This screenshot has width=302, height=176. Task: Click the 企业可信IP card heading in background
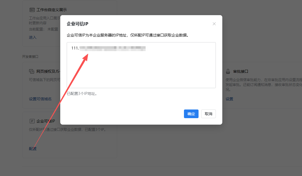coord(46,121)
